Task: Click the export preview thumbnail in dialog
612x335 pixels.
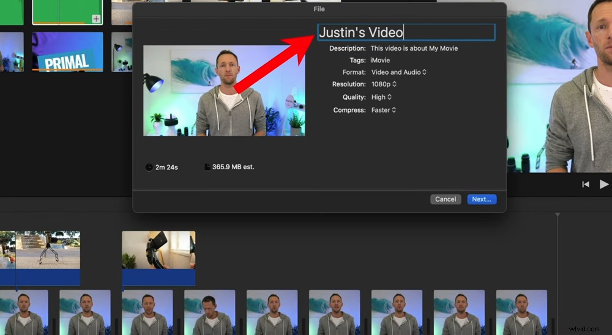Action: pyautogui.click(x=224, y=90)
